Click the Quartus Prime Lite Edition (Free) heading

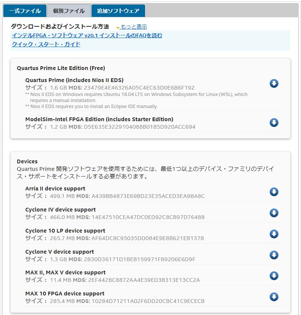(x=61, y=68)
